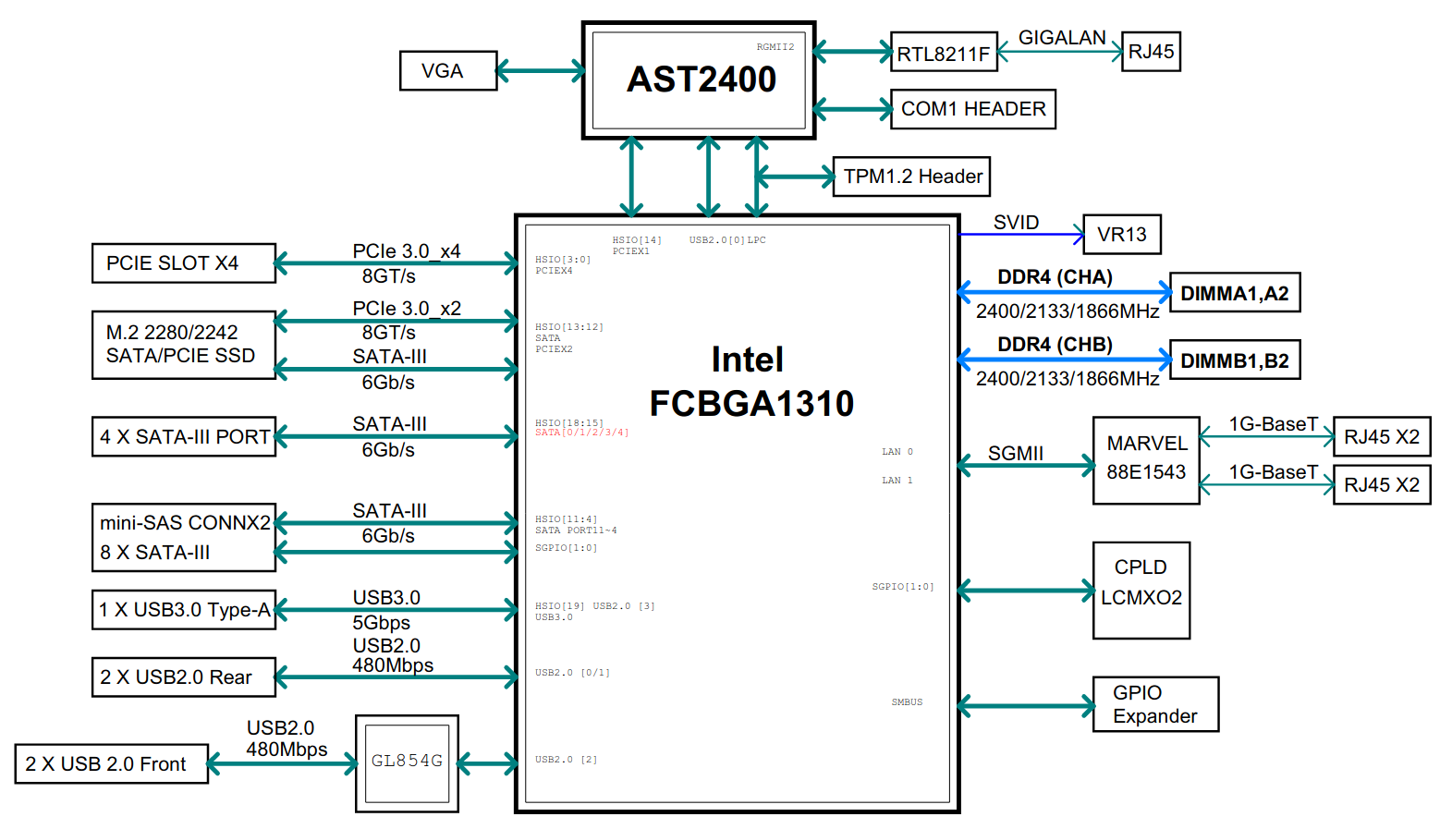Click the COM1 HEADER box
The width and height of the screenshot is (1452, 829).
[972, 109]
